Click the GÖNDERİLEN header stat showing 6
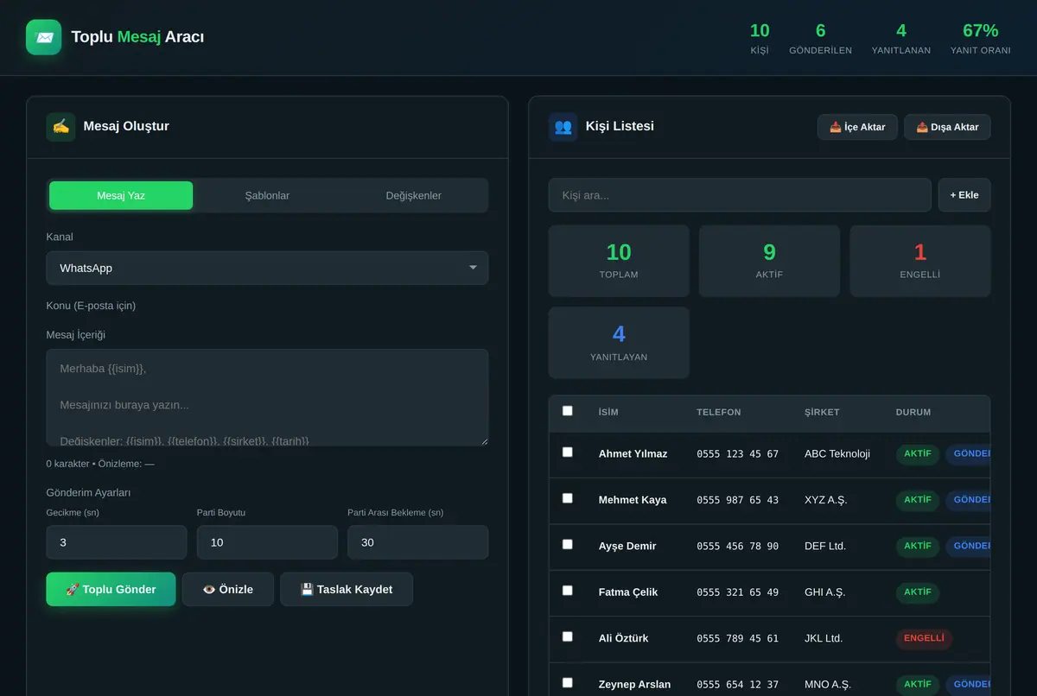The image size is (1037, 696). coord(820,40)
